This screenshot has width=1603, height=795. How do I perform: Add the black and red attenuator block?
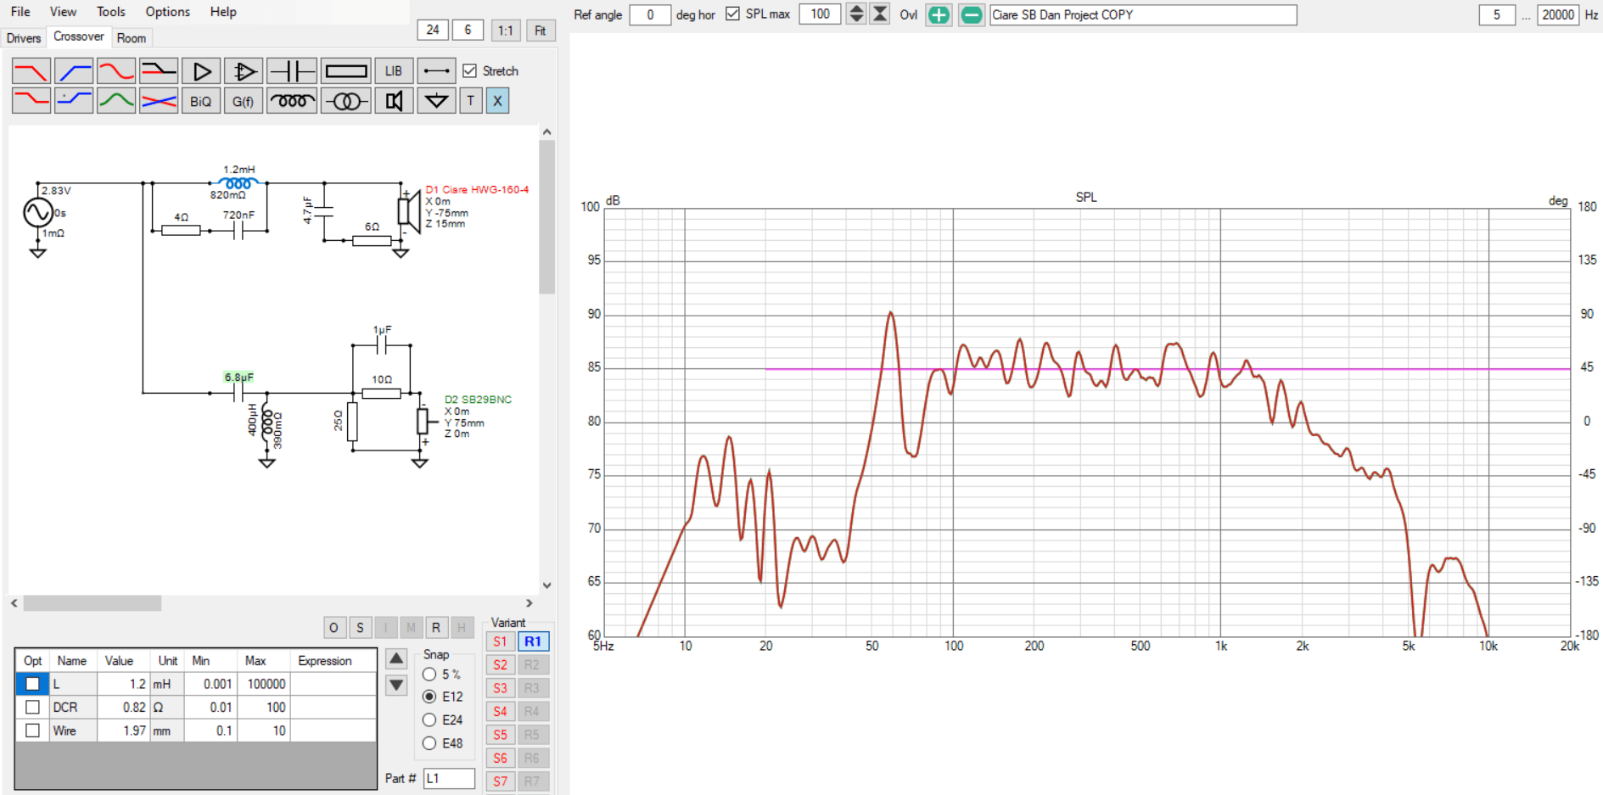pyautogui.click(x=159, y=71)
